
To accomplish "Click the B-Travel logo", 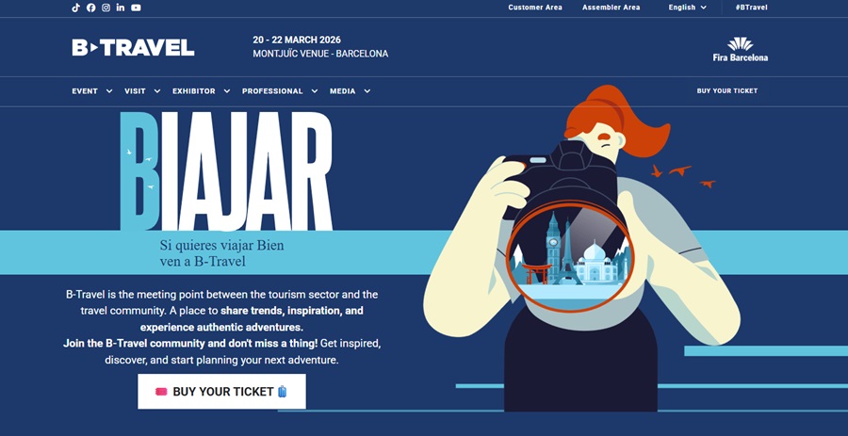I will tap(133, 47).
